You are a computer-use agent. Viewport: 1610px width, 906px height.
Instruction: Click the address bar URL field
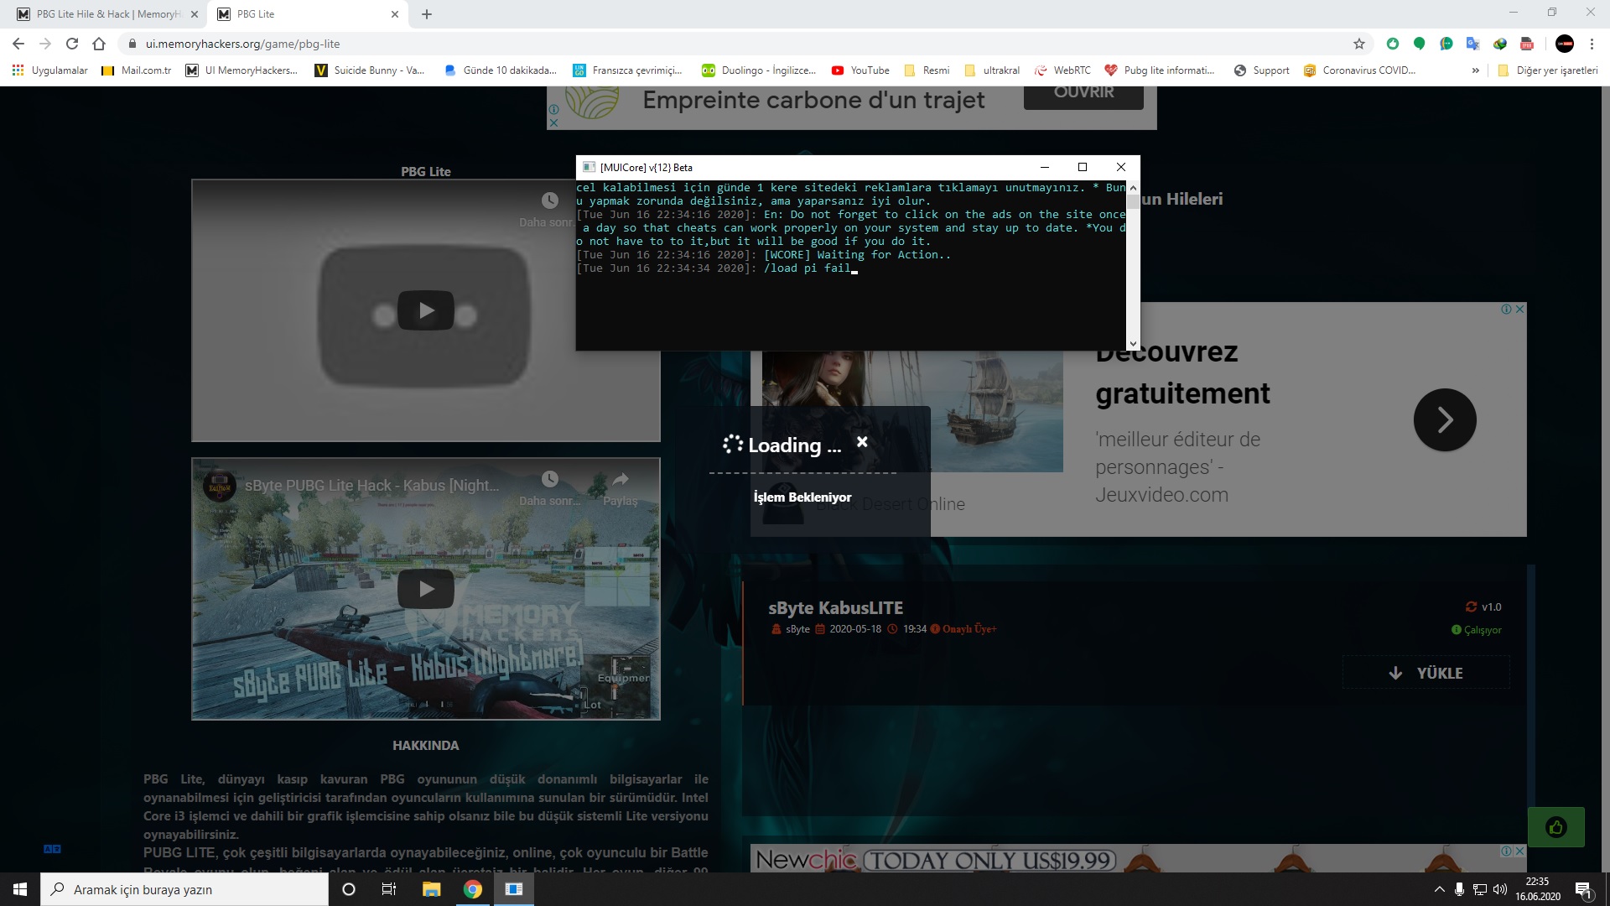click(x=738, y=44)
